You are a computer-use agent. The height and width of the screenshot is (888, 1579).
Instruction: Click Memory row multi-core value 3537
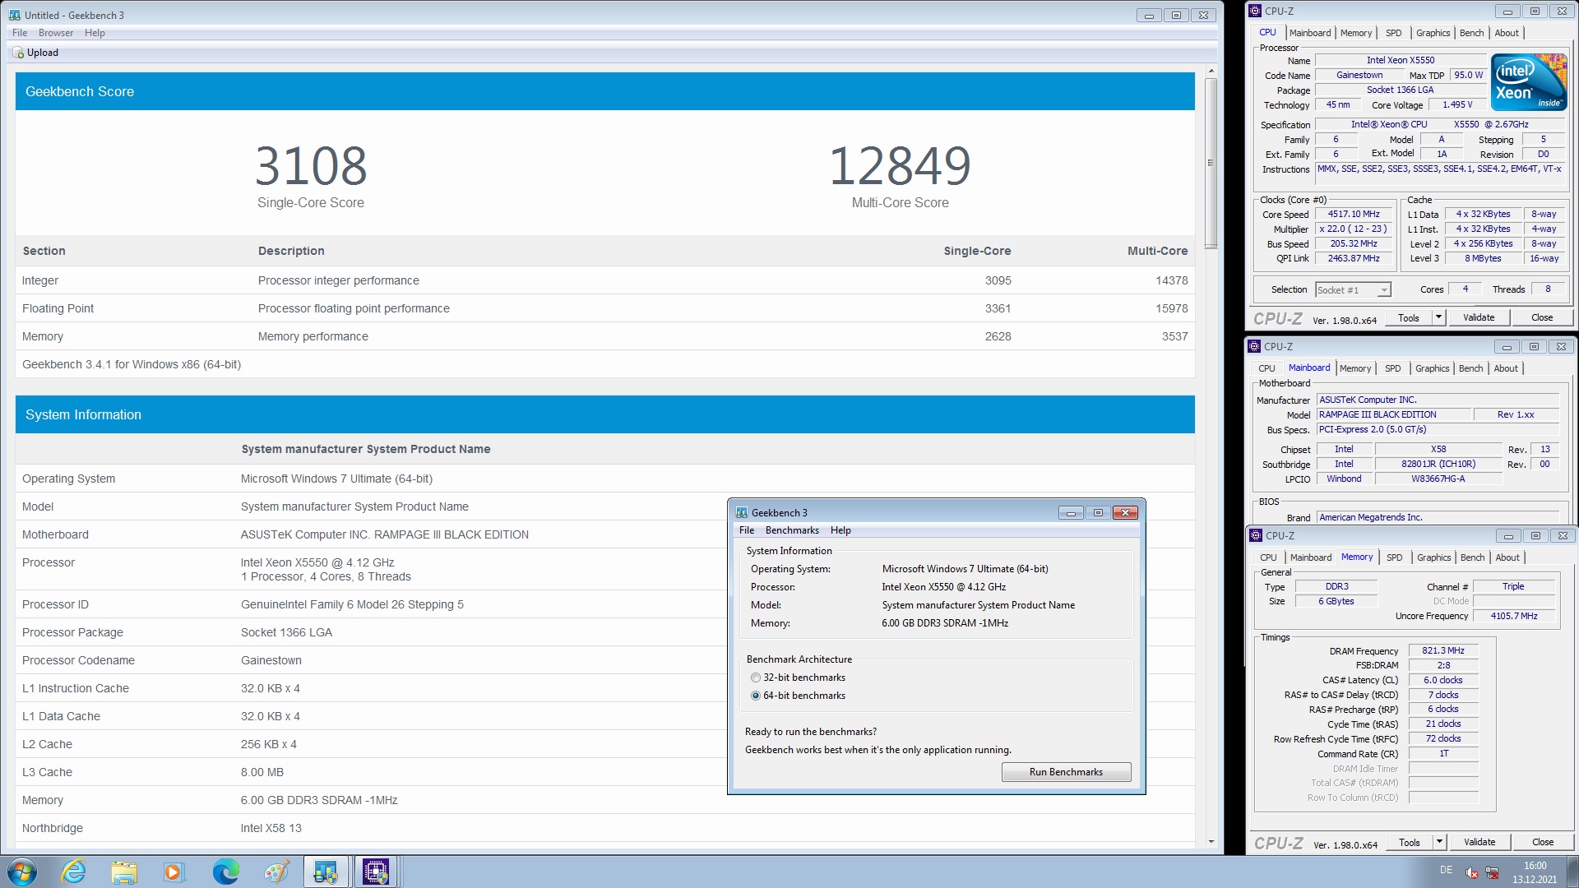point(1174,336)
